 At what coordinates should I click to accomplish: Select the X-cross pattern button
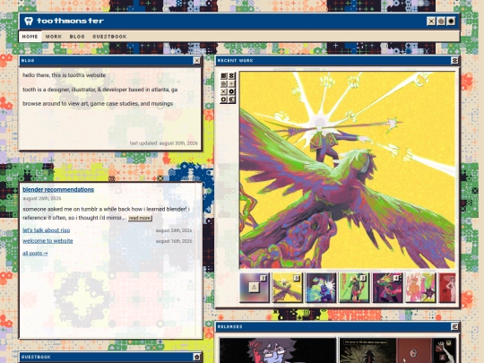pyautogui.click(x=224, y=91)
